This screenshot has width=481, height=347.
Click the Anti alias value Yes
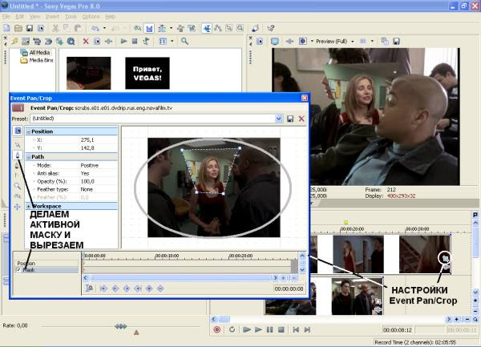(x=85, y=173)
